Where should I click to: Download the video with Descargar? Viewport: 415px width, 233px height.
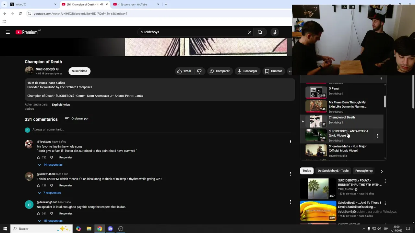click(x=247, y=71)
